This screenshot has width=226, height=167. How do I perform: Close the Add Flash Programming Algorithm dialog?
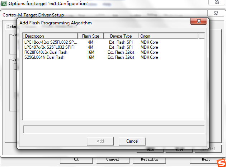pyautogui.click(x=199, y=21)
